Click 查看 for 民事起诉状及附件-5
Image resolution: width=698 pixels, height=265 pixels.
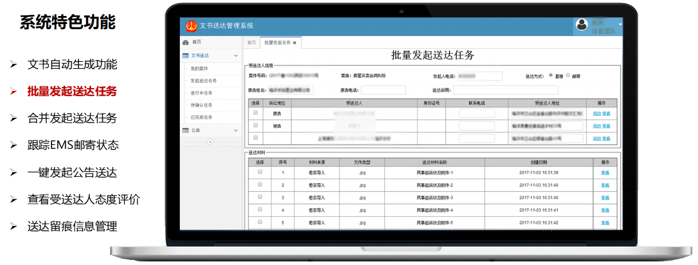pyautogui.click(x=605, y=222)
